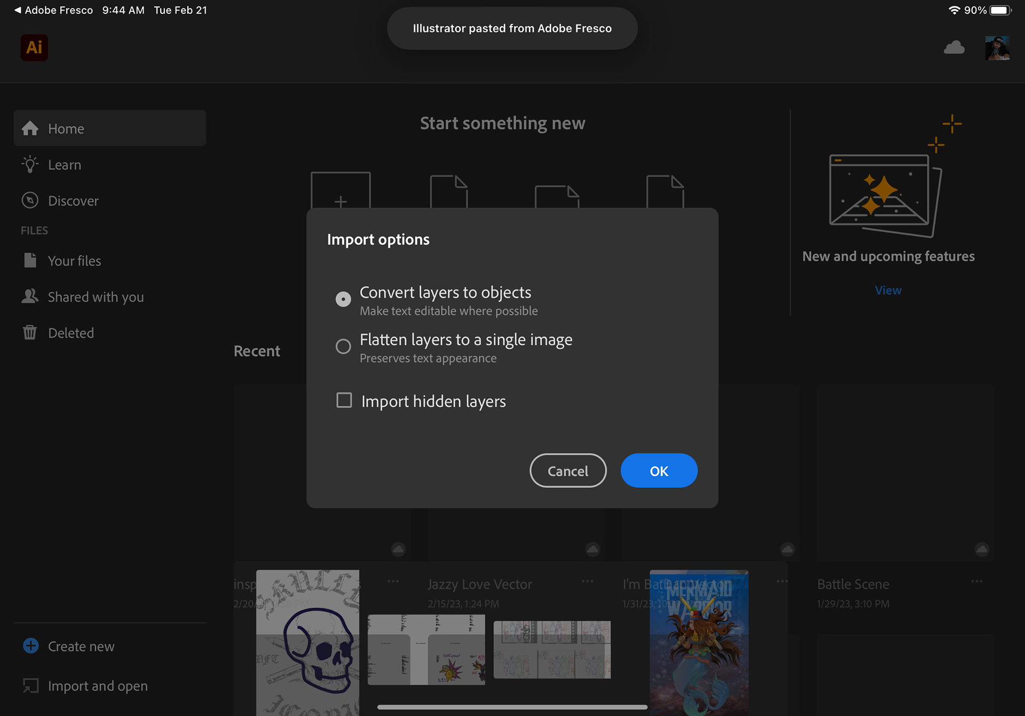Open the Discover section
The image size is (1025, 716).
110,200
